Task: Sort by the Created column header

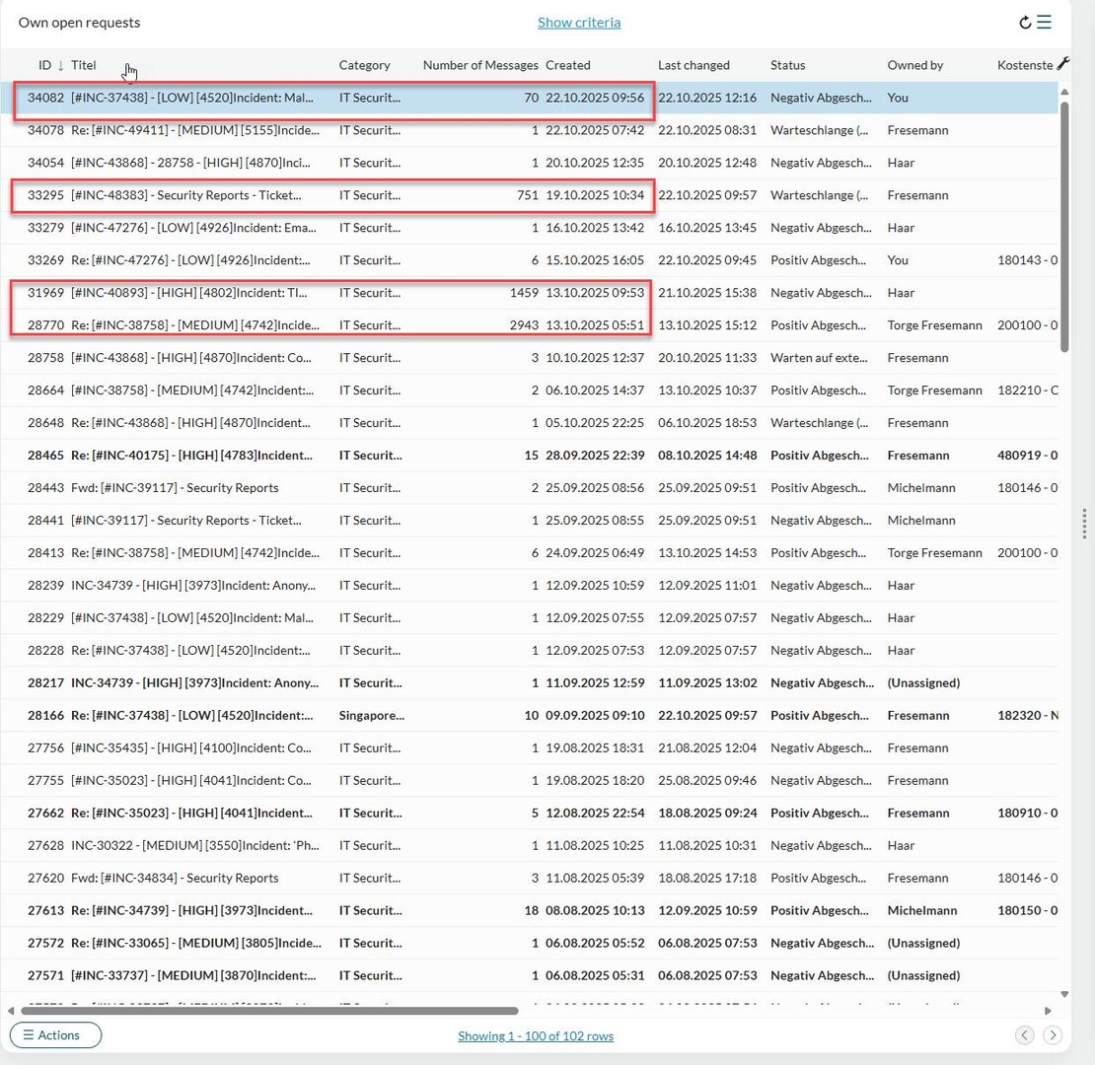Action: pyautogui.click(x=567, y=65)
